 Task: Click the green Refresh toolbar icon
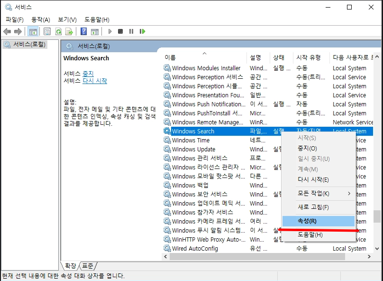(58, 31)
